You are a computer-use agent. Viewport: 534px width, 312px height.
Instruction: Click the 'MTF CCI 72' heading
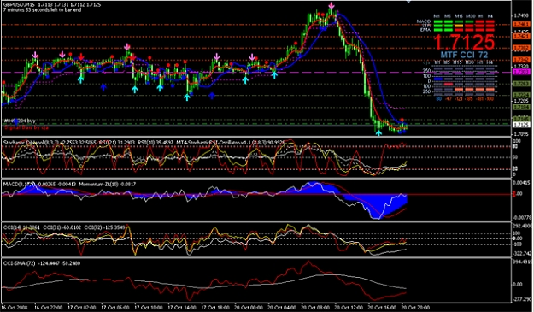[x=464, y=55]
